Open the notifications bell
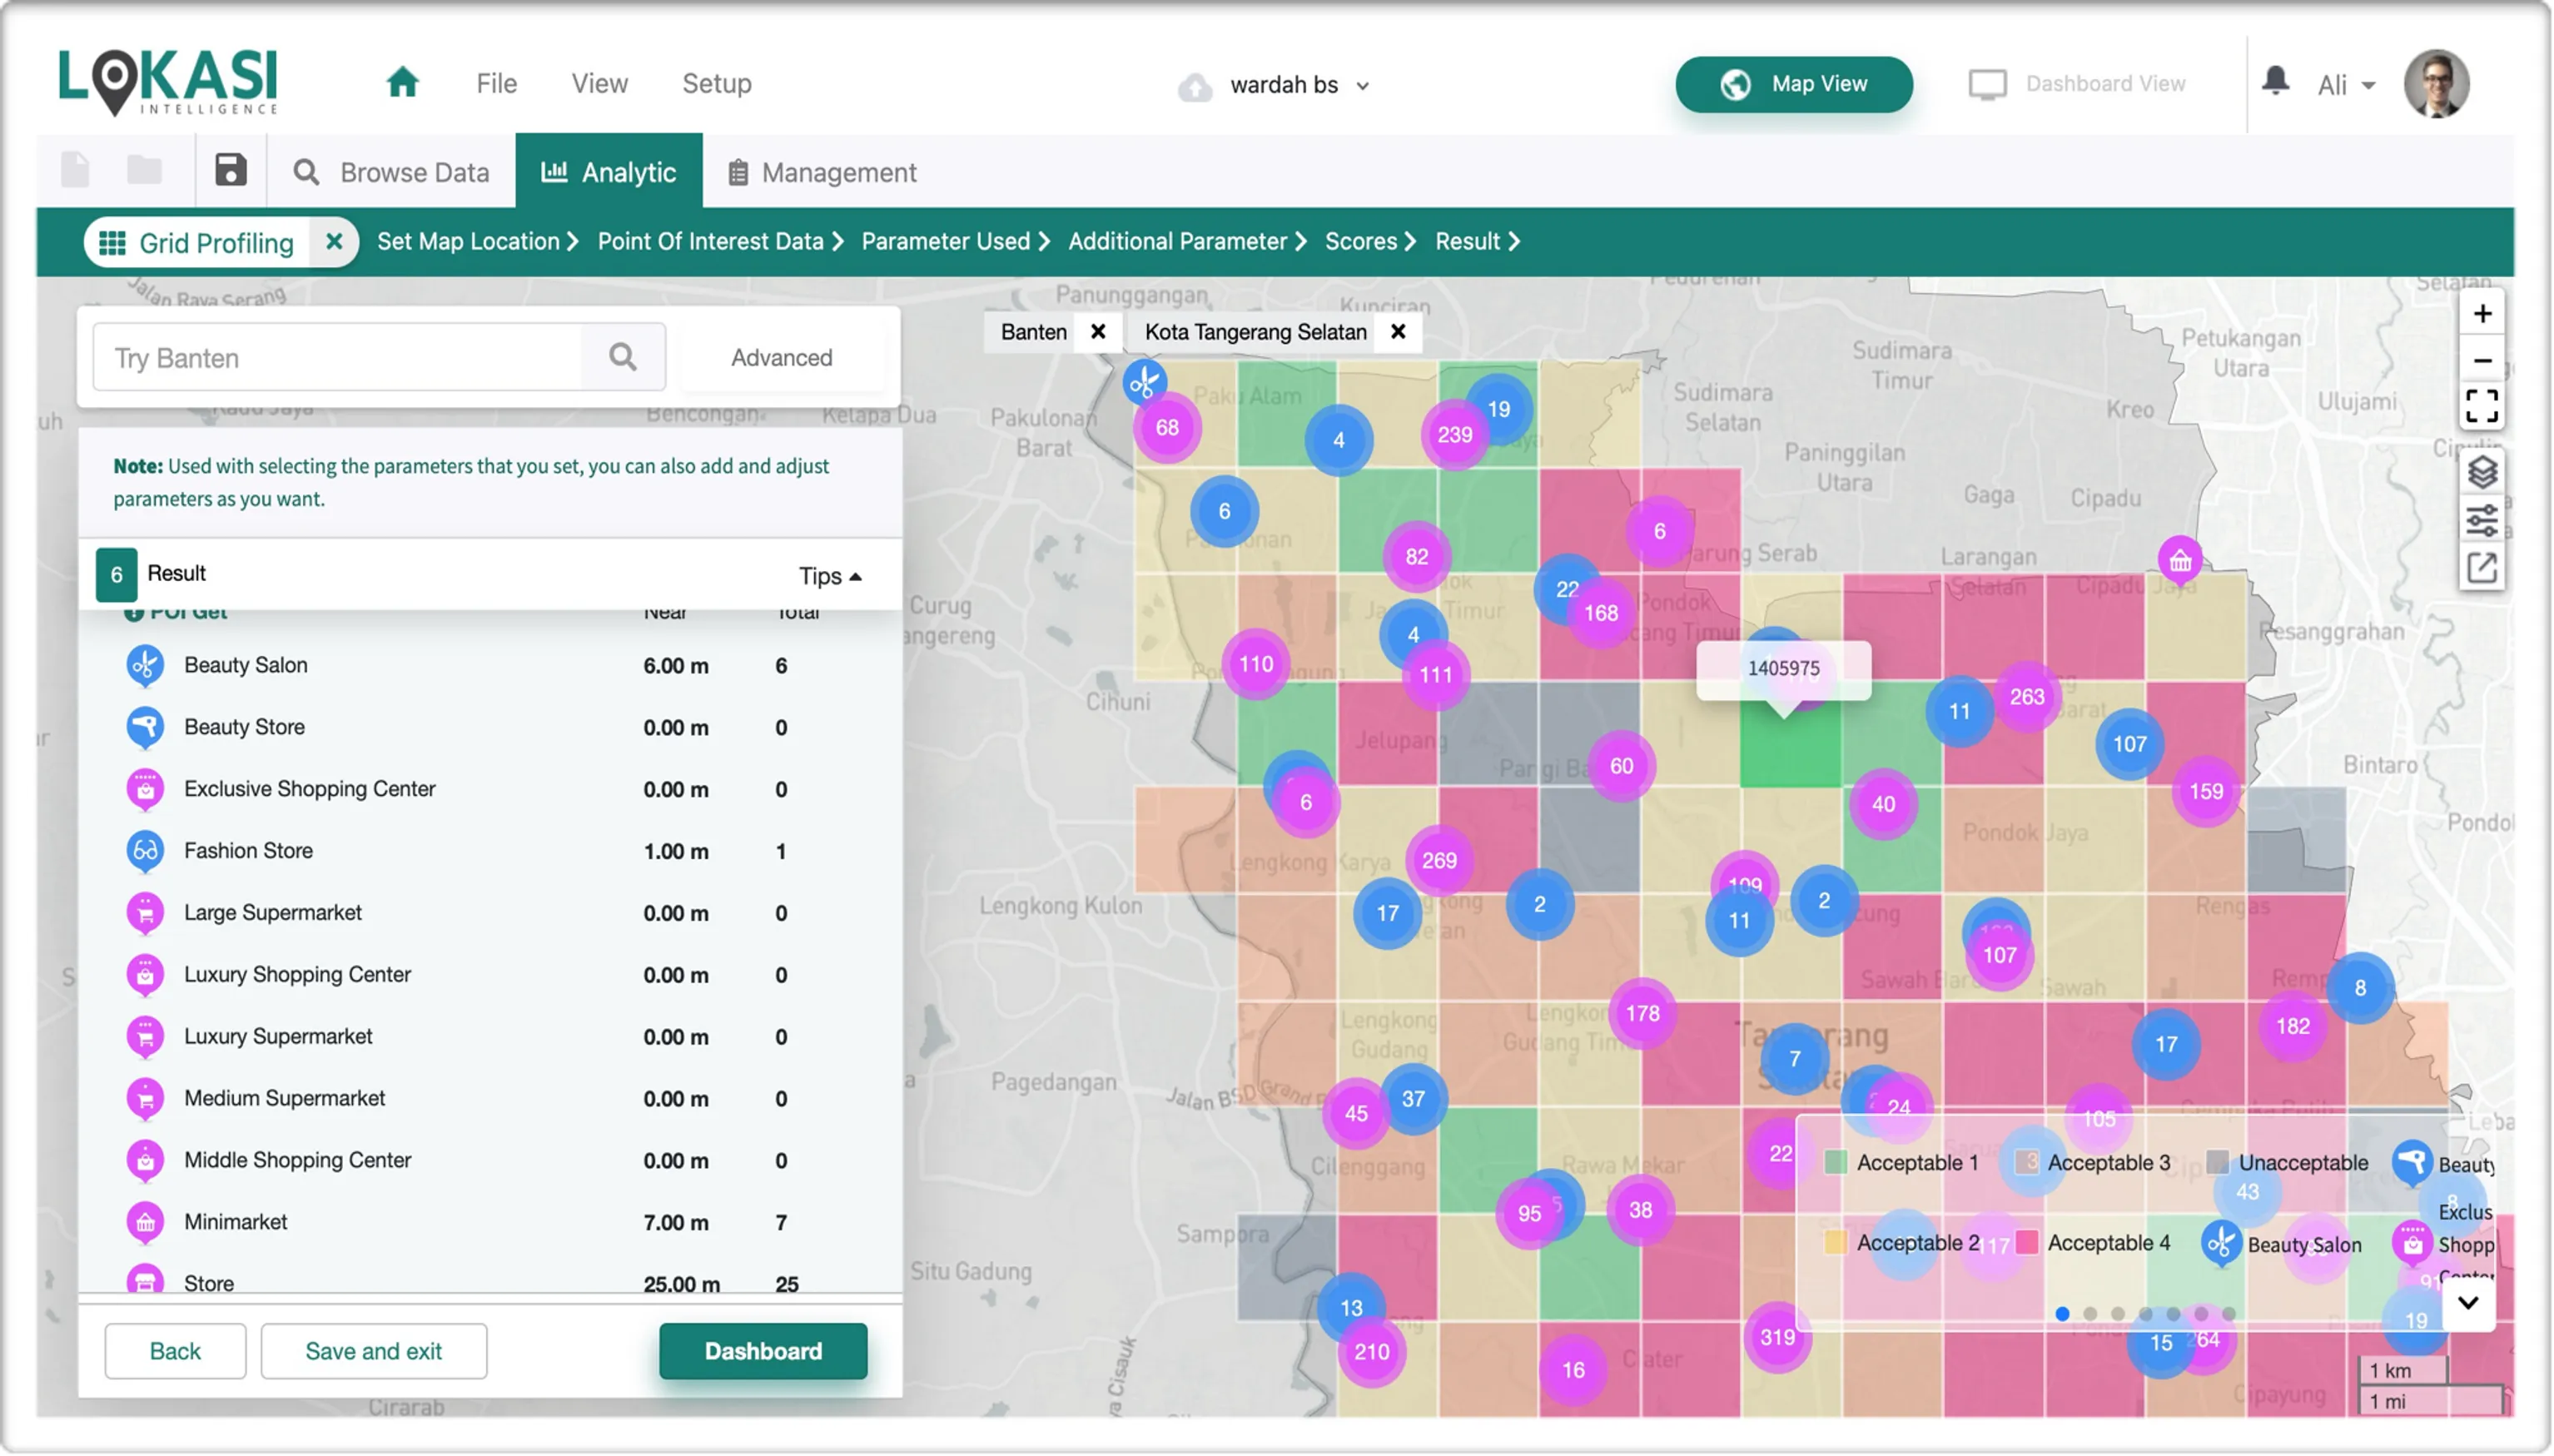2554x1456 pixels. [2275, 81]
